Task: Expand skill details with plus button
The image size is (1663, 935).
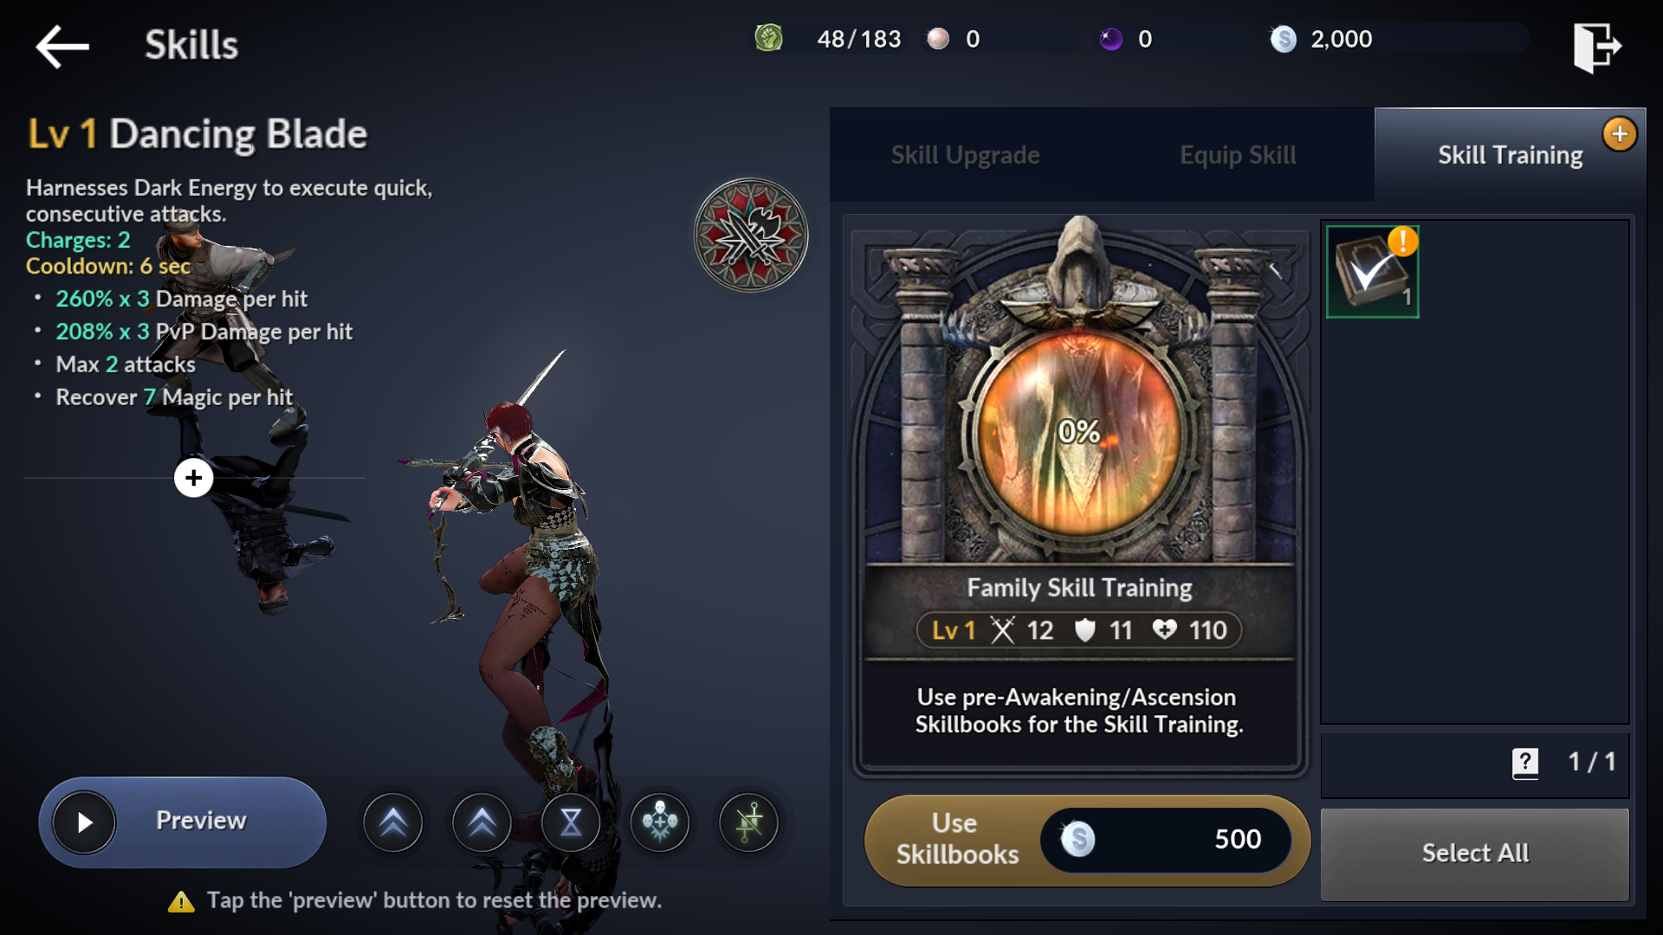Action: [x=193, y=478]
